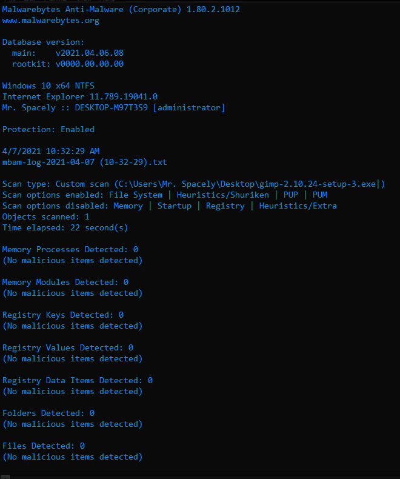Click Heuristics/Extra in disabled scan options
Image resolution: width=400 pixels, height=479 pixels.
coord(298,206)
